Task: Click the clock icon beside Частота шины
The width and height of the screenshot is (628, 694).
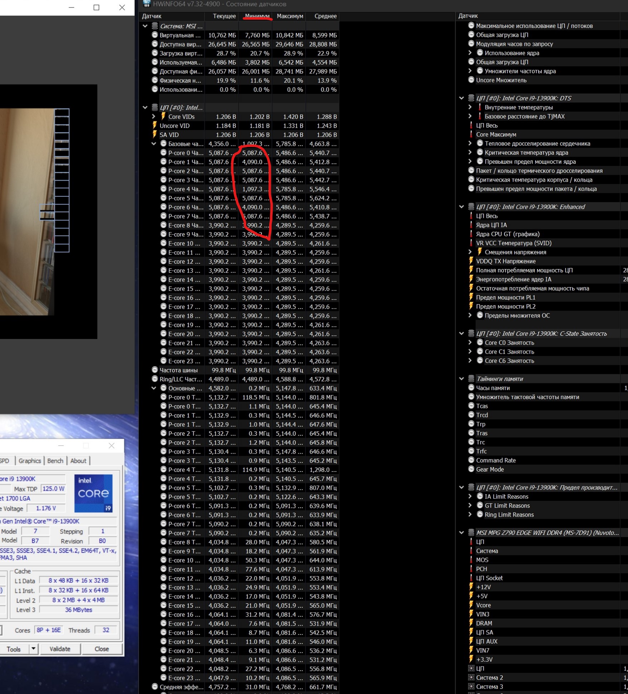Action: [155, 370]
